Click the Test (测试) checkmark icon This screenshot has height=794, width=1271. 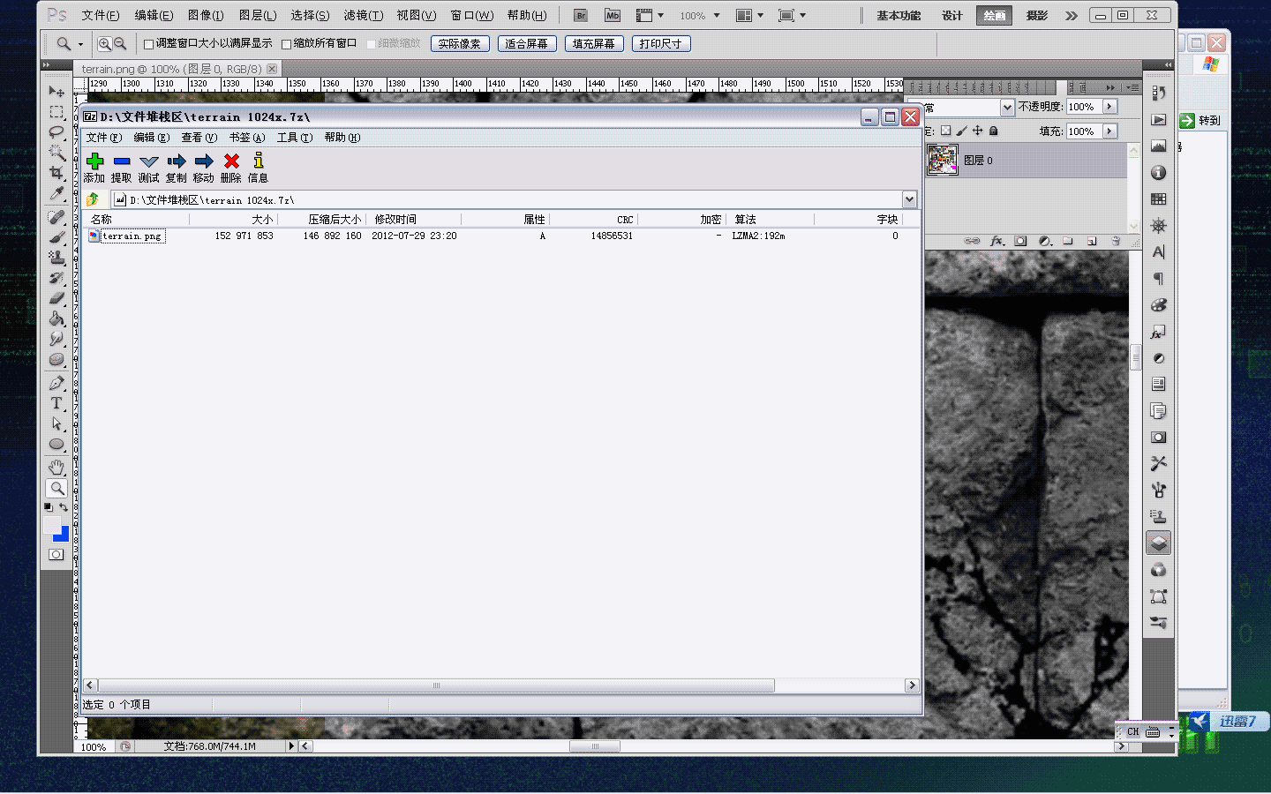pos(149,161)
